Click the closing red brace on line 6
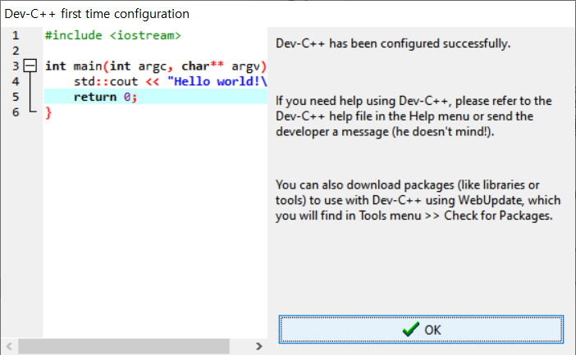576x355 pixels. pyautogui.click(x=48, y=112)
